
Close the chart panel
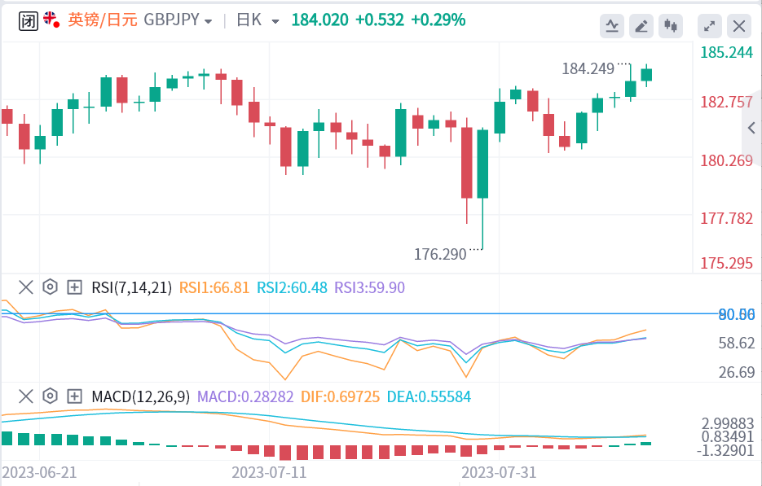coord(739,26)
